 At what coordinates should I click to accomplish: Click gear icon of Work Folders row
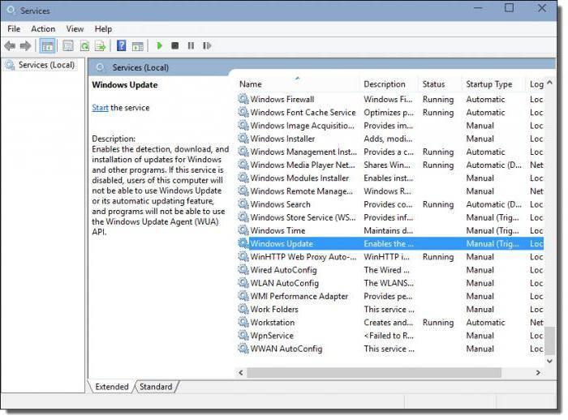coord(243,309)
